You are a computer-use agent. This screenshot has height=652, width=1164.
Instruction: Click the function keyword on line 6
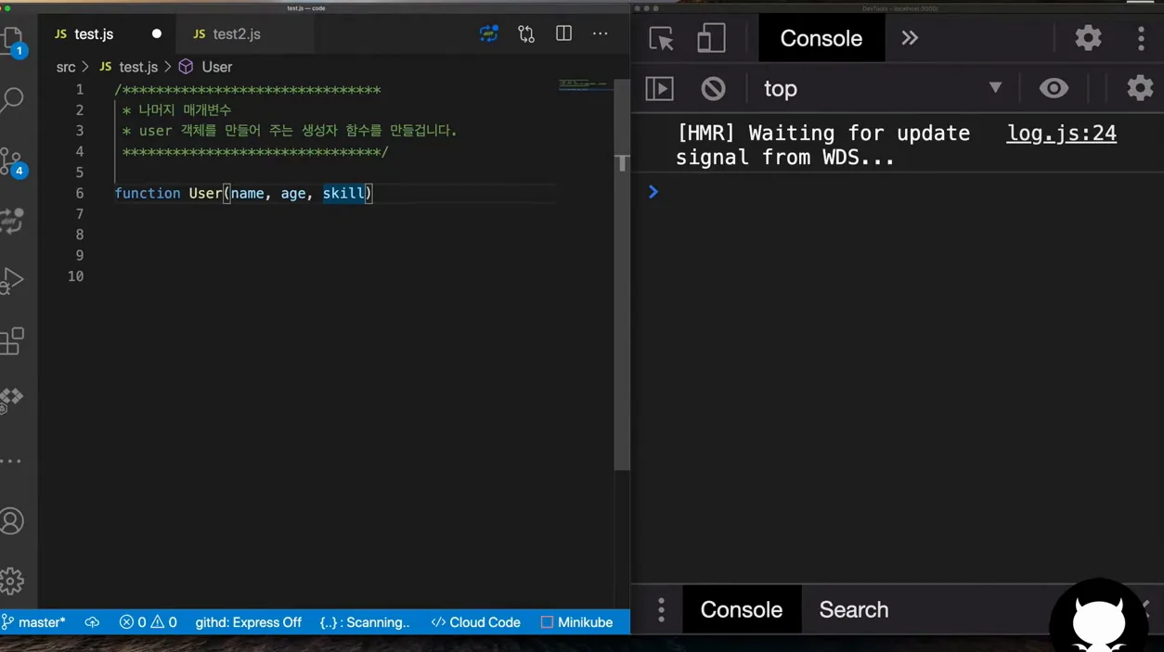tap(148, 193)
